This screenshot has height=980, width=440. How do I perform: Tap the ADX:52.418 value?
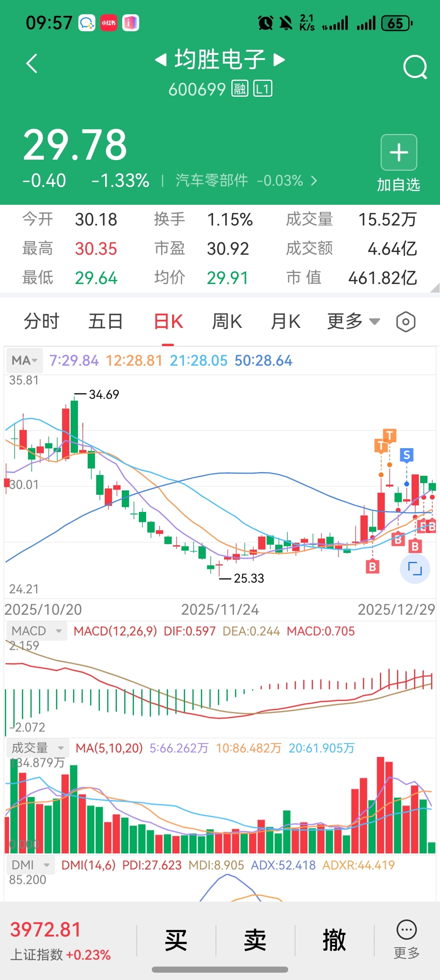pos(283,865)
